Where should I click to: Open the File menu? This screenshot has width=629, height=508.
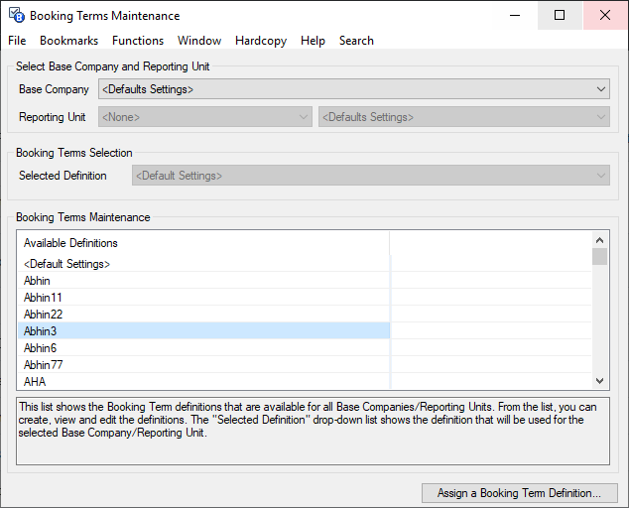17,41
